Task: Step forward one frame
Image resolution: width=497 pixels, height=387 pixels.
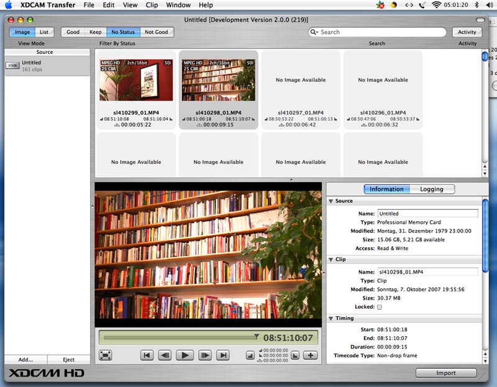Action: point(204,355)
